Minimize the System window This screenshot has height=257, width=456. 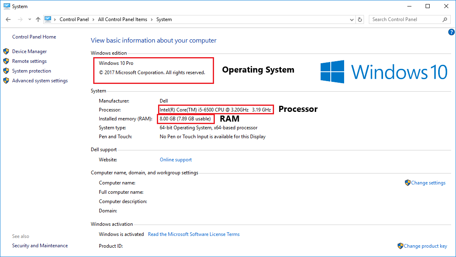tap(409, 6)
